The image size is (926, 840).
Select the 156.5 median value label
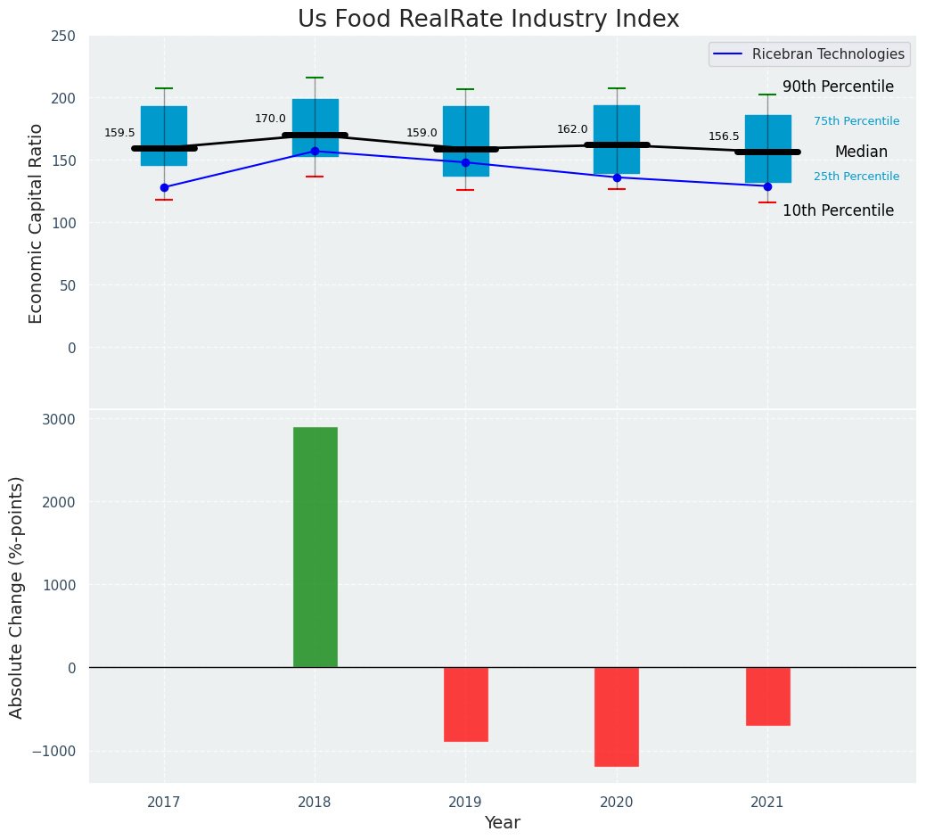tap(724, 136)
